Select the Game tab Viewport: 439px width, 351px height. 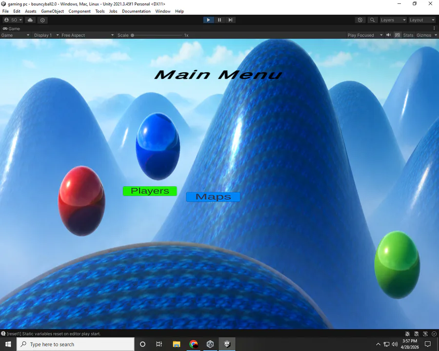pyautogui.click(x=11, y=29)
